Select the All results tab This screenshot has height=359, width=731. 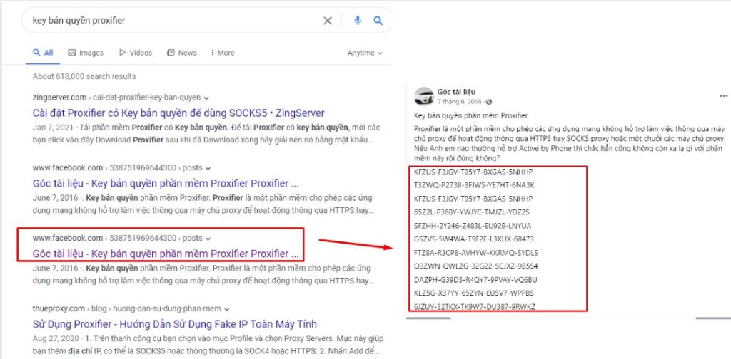point(43,53)
